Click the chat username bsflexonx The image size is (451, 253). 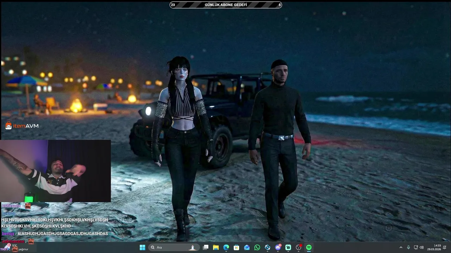(x=12, y=206)
